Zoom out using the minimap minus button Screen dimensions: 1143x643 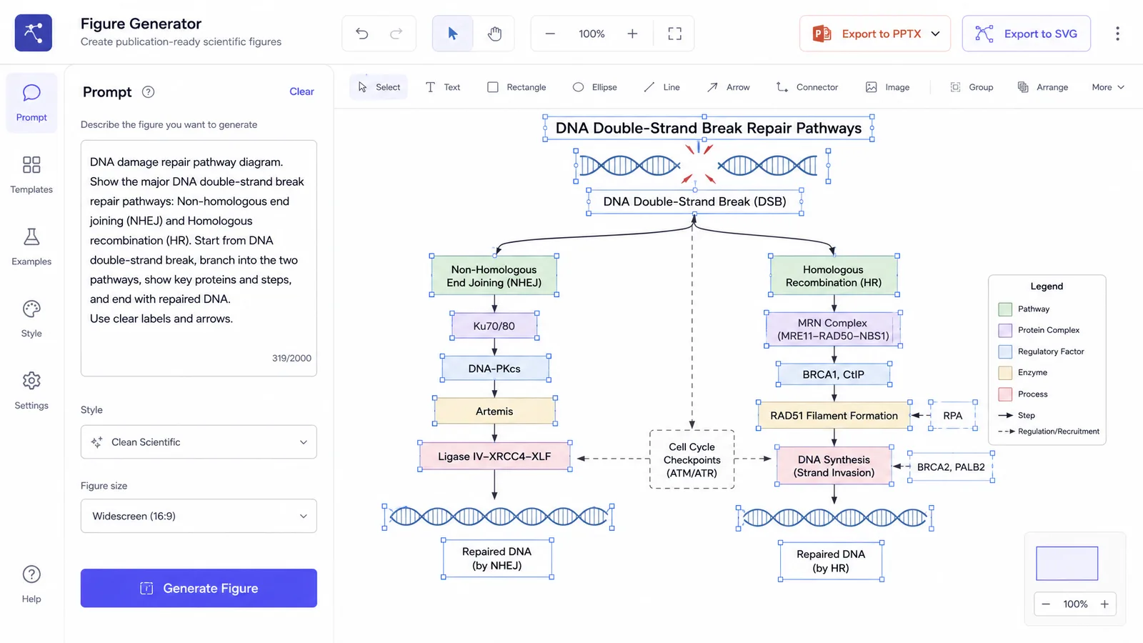pyautogui.click(x=1046, y=604)
